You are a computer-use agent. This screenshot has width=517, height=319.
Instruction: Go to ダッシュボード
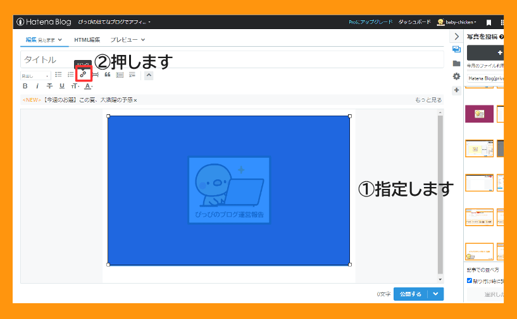pyautogui.click(x=414, y=22)
